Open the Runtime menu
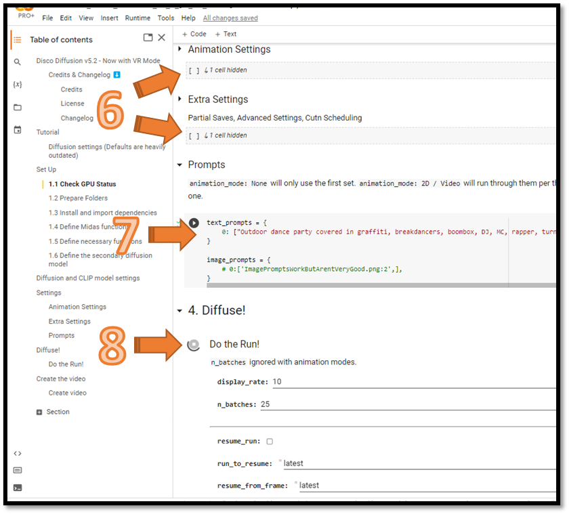The image size is (569, 514). pos(138,18)
